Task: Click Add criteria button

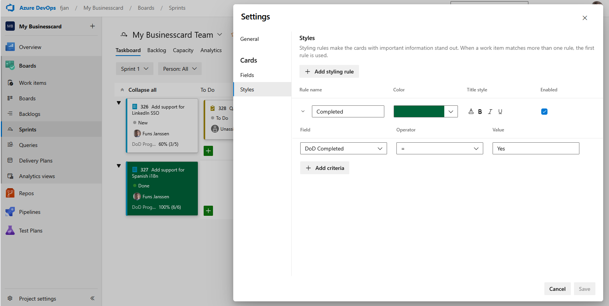Action: click(x=325, y=168)
